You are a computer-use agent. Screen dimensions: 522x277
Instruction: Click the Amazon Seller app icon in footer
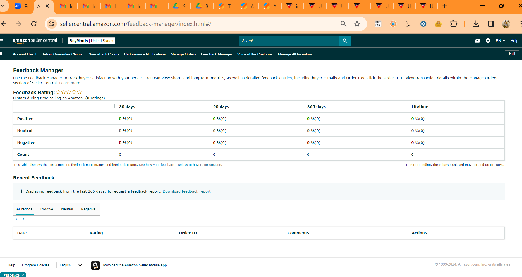[x=95, y=265]
